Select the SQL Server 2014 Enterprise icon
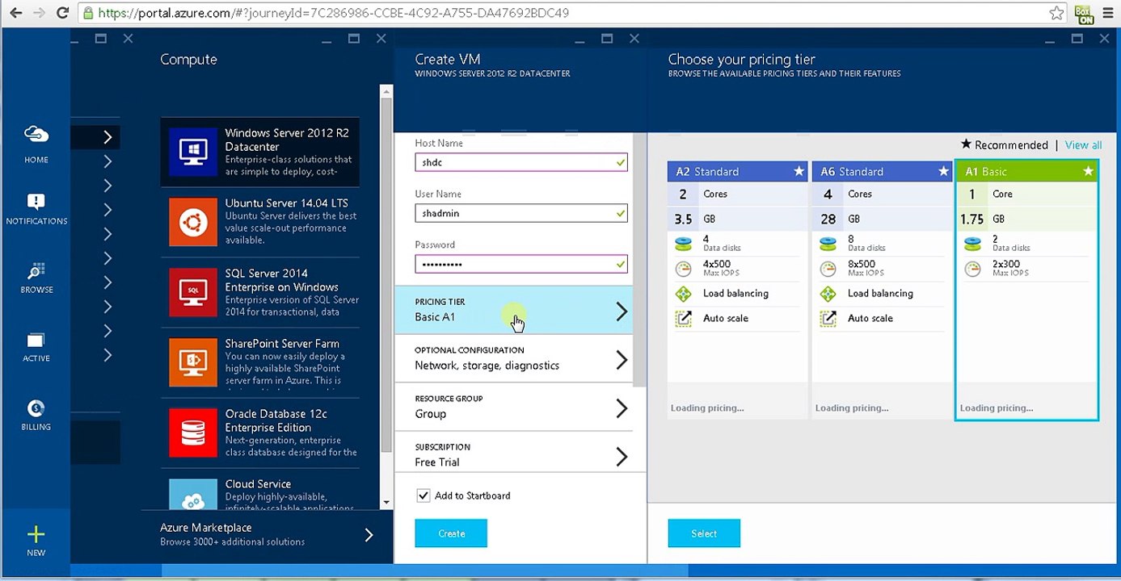This screenshot has width=1121, height=581. pyautogui.click(x=193, y=291)
